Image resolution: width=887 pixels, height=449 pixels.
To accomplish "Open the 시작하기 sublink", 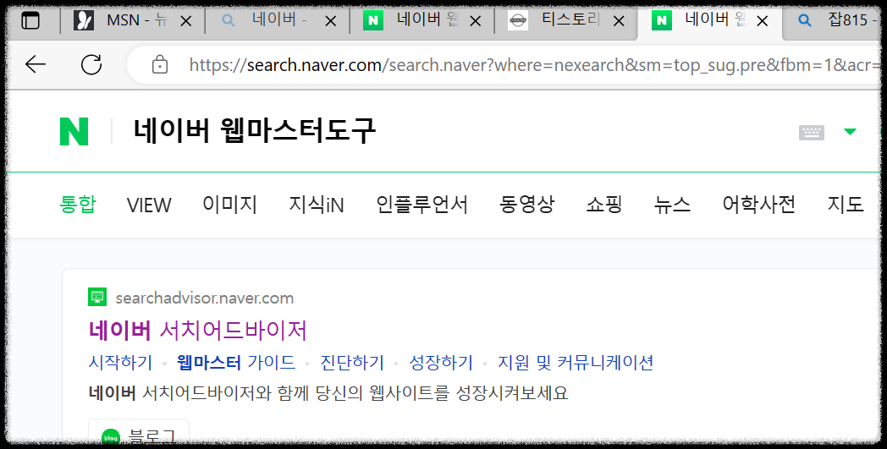I will (x=120, y=363).
